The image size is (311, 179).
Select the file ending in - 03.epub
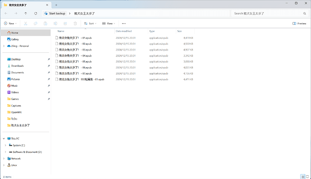pos(124,50)
